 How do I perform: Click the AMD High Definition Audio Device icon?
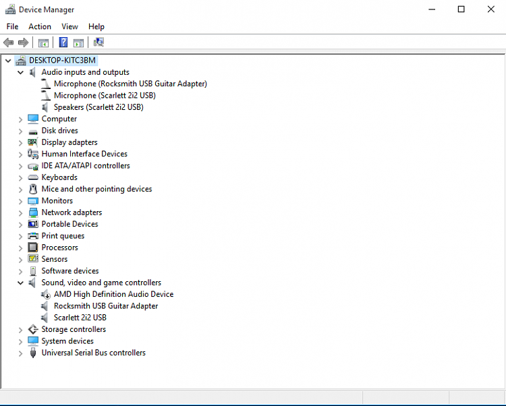46,295
